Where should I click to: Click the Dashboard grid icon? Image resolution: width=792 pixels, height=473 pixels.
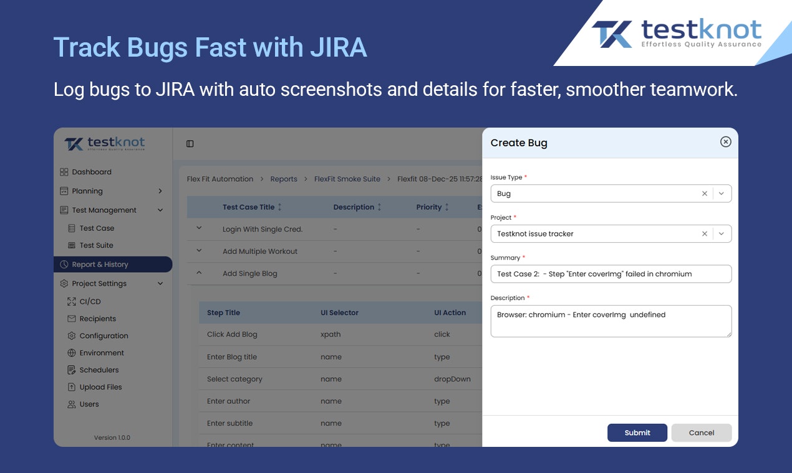[64, 172]
